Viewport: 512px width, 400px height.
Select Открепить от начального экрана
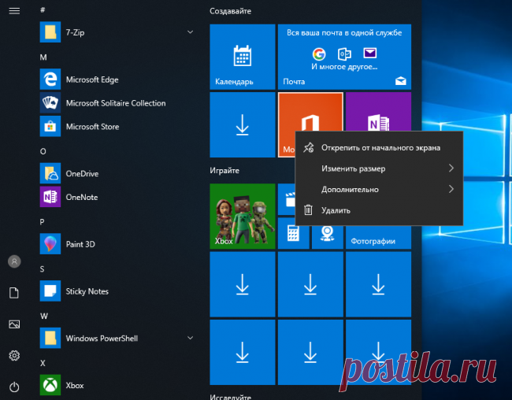click(379, 147)
